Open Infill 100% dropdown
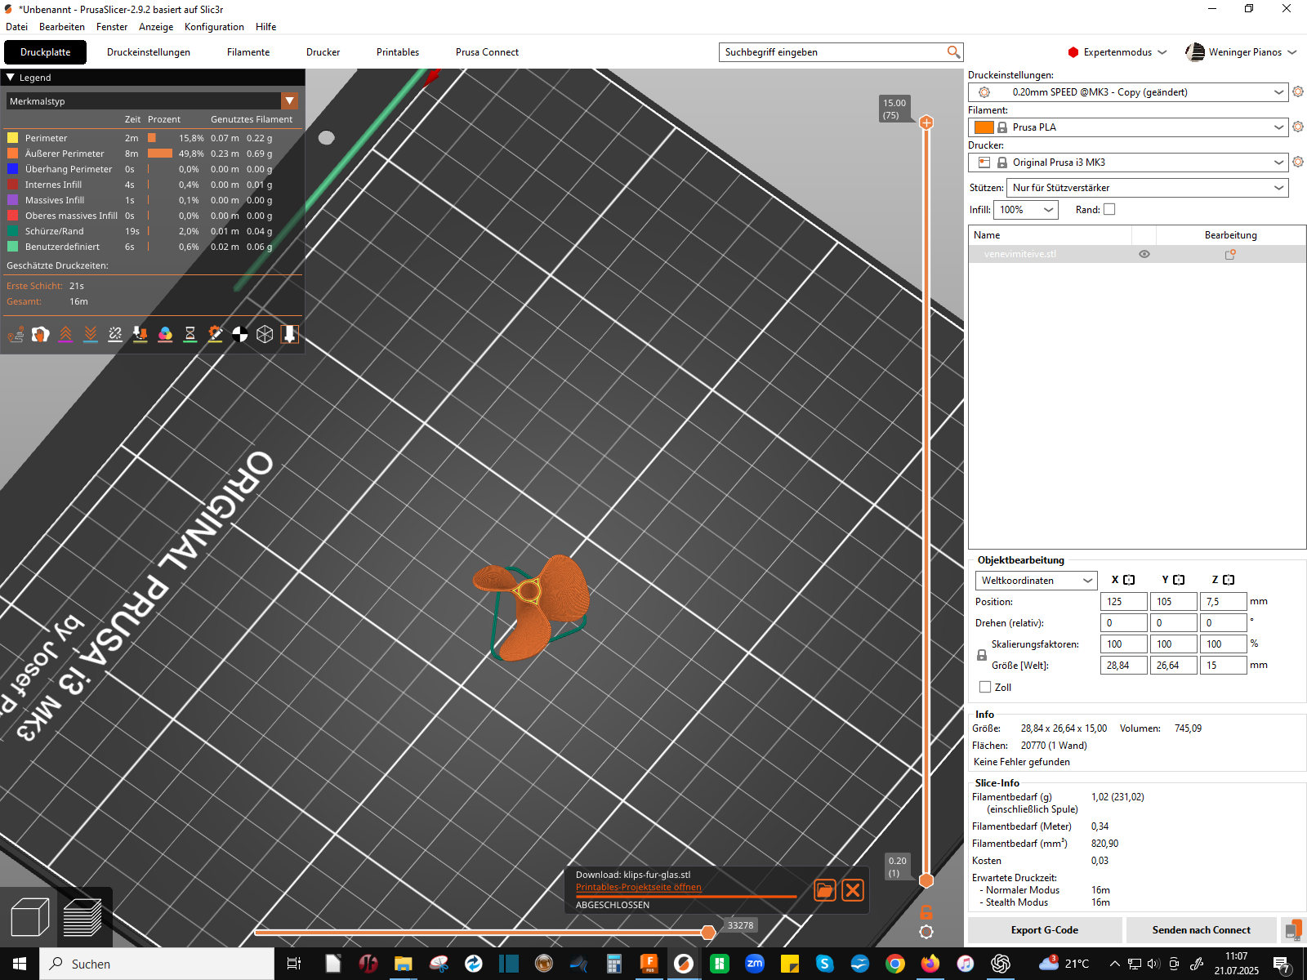Viewport: 1307px width, 980px height. [1026, 210]
